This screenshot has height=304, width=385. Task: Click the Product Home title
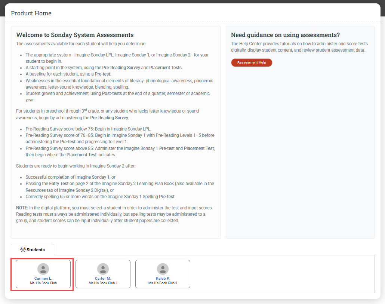pos(31,13)
